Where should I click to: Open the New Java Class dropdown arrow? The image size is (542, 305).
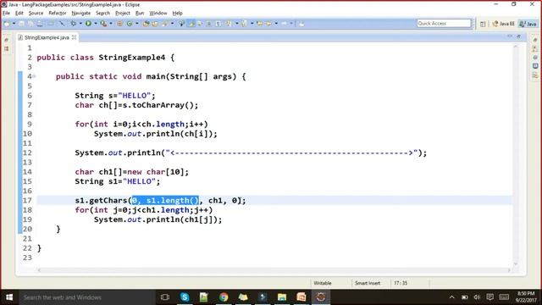point(137,24)
